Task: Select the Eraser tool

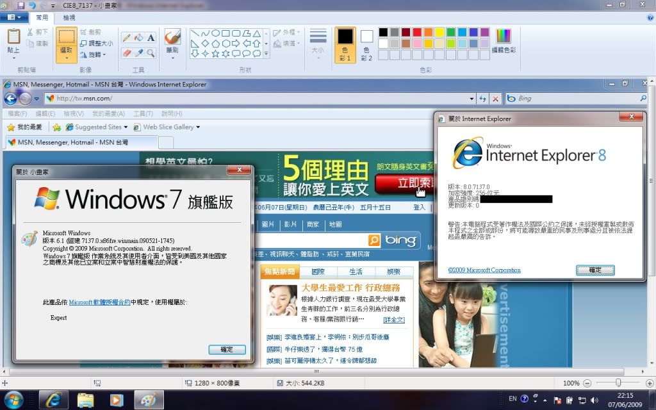Action: pyautogui.click(x=126, y=53)
